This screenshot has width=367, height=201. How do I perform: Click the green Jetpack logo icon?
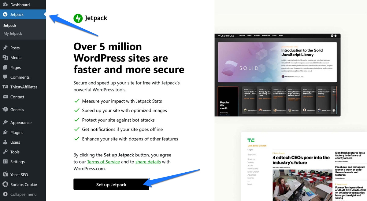click(x=78, y=18)
